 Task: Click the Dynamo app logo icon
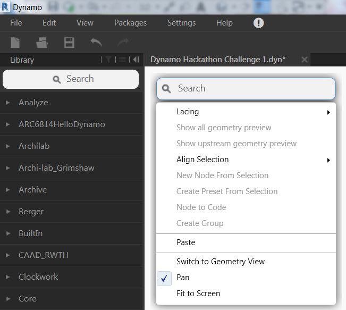click(x=5, y=7)
